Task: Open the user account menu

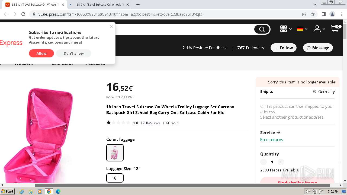Action: pos(319,29)
